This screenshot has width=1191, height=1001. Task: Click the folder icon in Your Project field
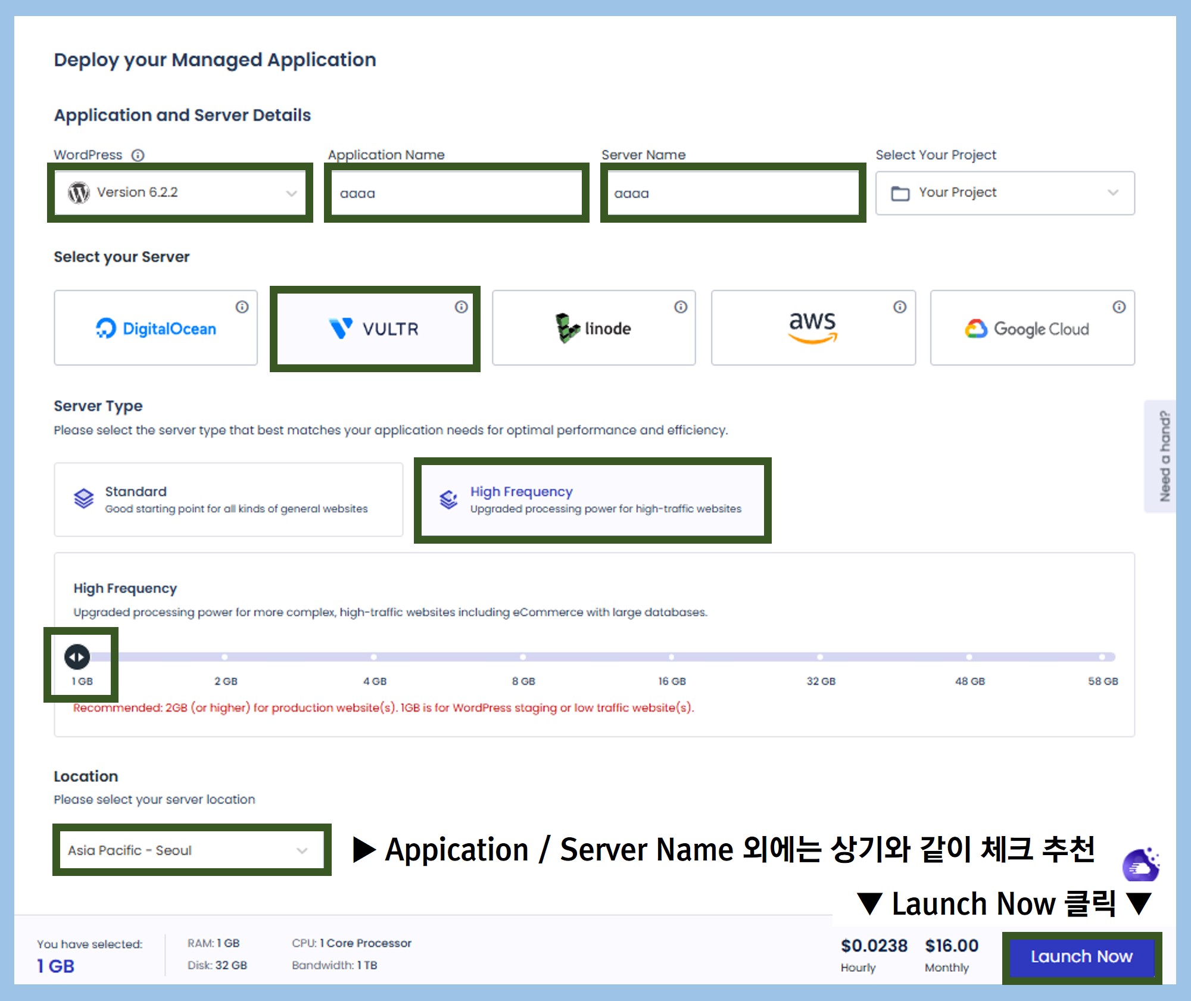click(x=900, y=194)
